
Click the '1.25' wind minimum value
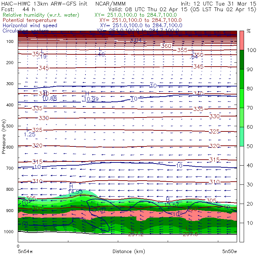tap(30, 135)
